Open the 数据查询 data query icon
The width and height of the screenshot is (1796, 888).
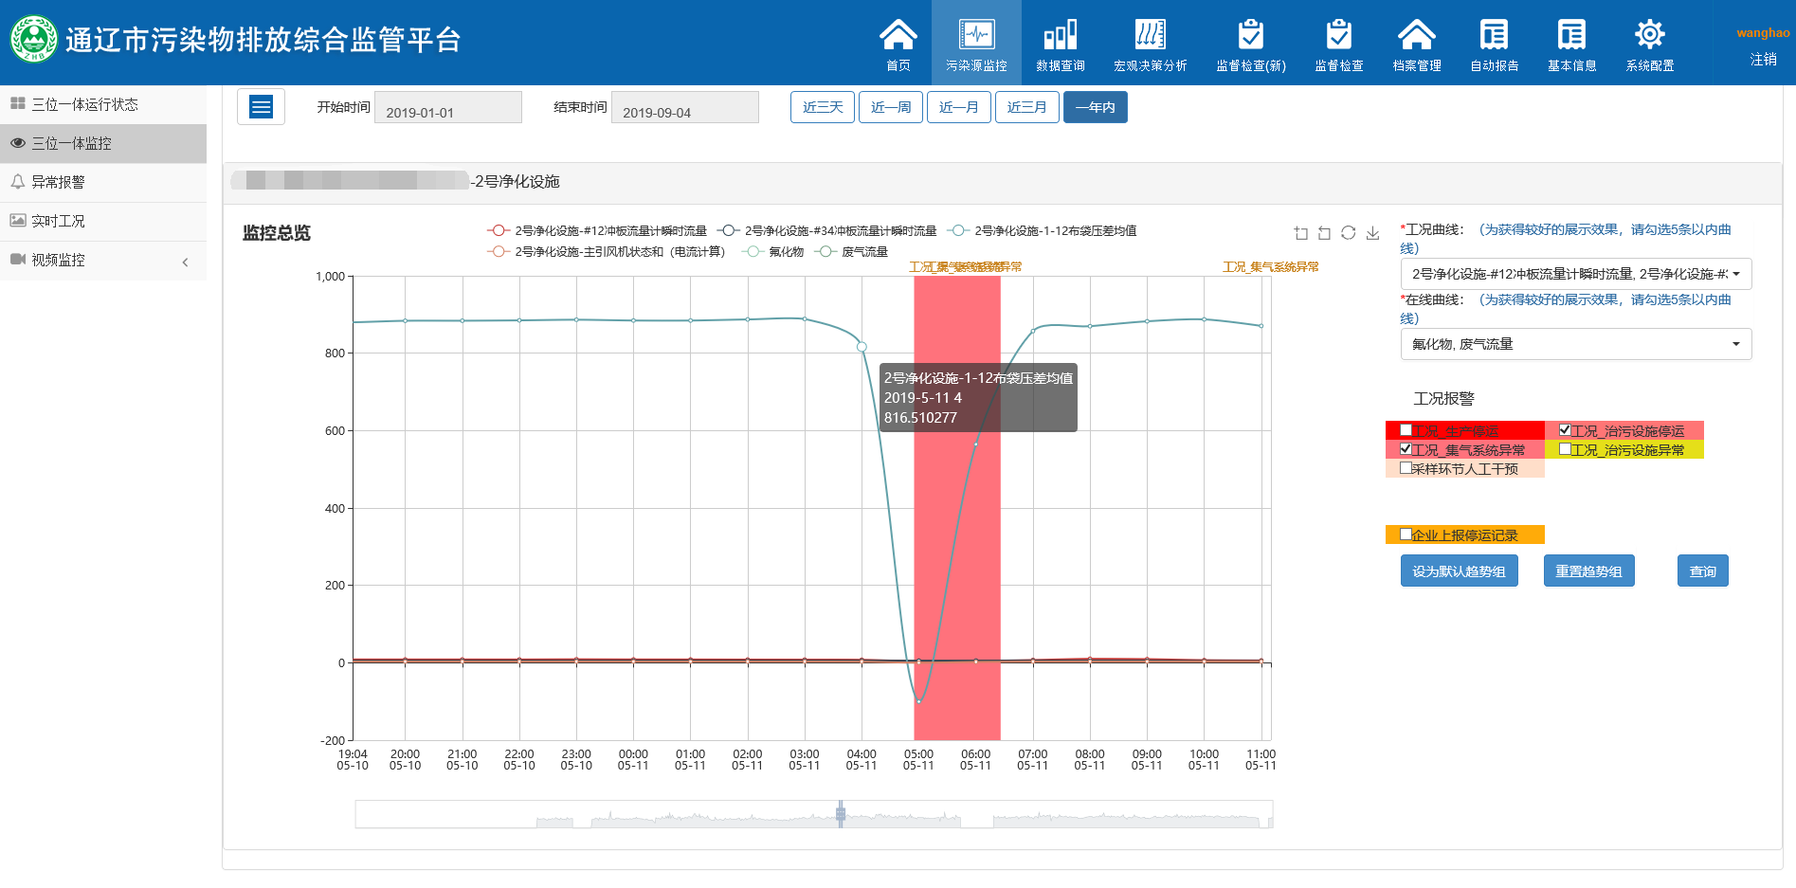click(x=1060, y=44)
